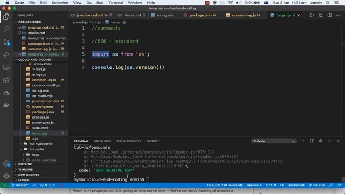Create a new terminal with plus icon
The image size is (345, 194).
click(303, 141)
